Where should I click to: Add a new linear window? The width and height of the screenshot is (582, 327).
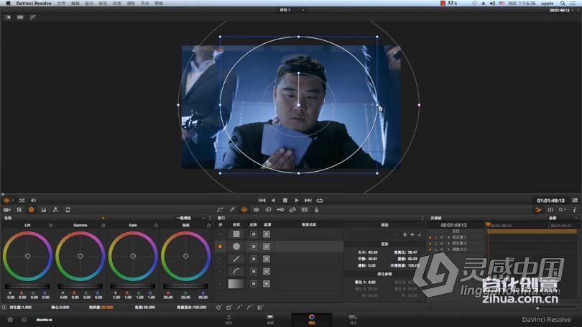coord(229,308)
